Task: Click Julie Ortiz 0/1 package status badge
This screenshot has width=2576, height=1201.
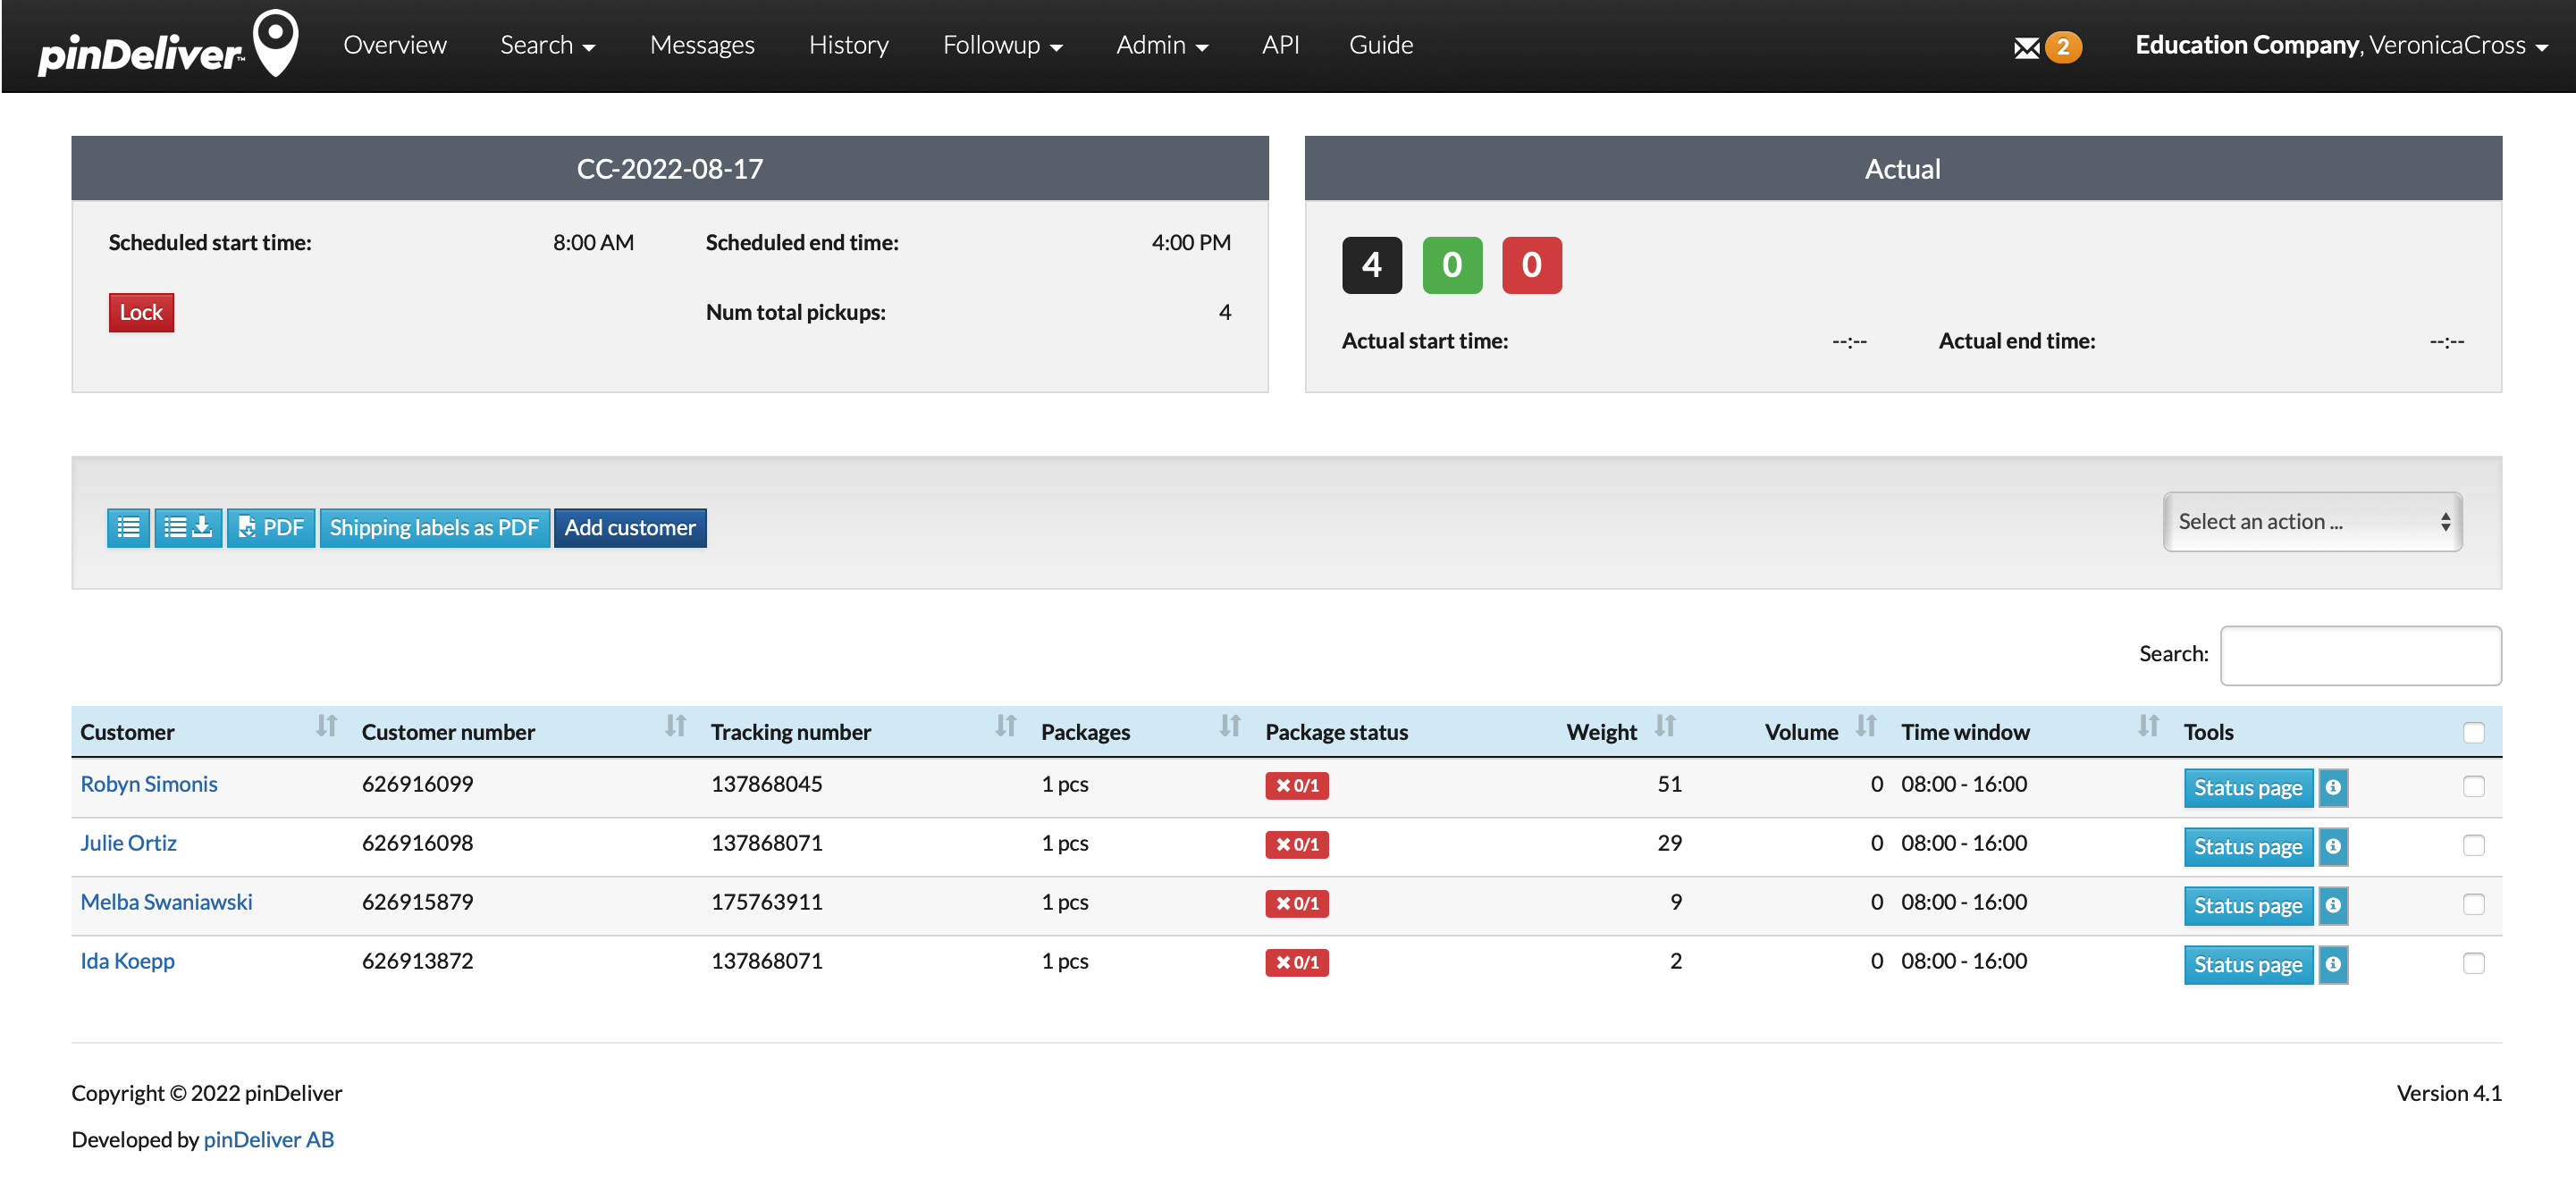Action: [1296, 845]
